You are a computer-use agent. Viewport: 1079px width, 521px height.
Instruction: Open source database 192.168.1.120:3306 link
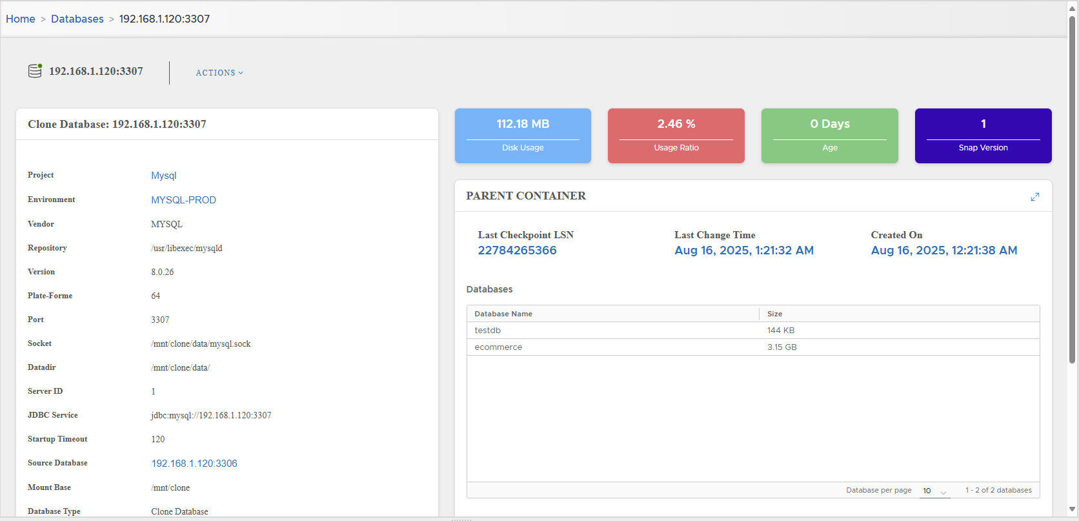coord(194,464)
